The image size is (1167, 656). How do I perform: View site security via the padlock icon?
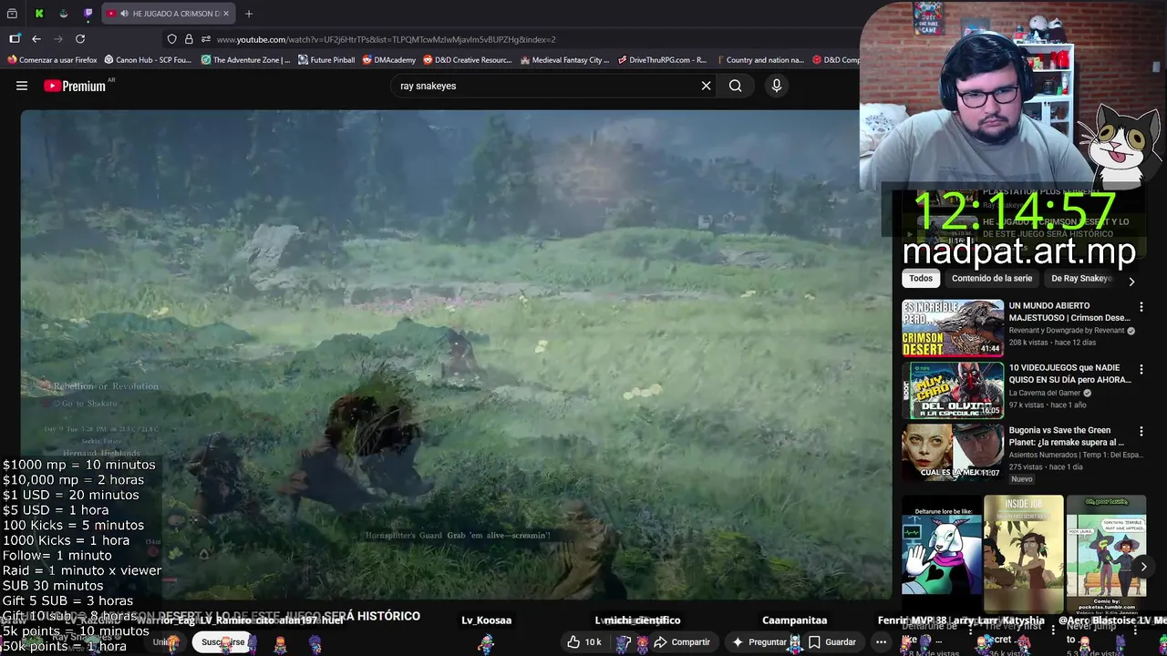click(189, 39)
